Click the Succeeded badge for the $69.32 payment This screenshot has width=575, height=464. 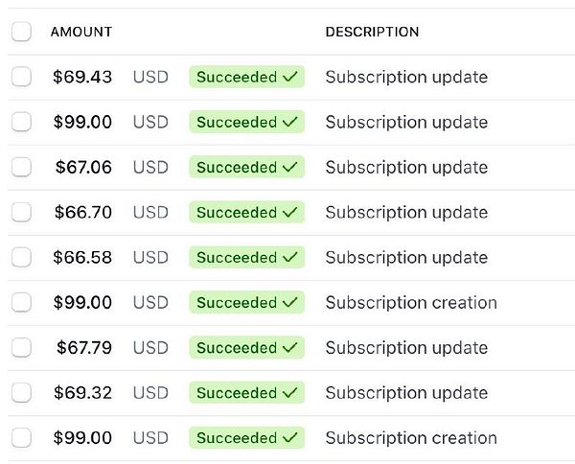point(246,393)
